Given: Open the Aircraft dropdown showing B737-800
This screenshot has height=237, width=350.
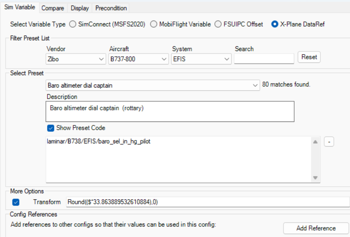Looking at the screenshot, I should [x=139, y=59].
